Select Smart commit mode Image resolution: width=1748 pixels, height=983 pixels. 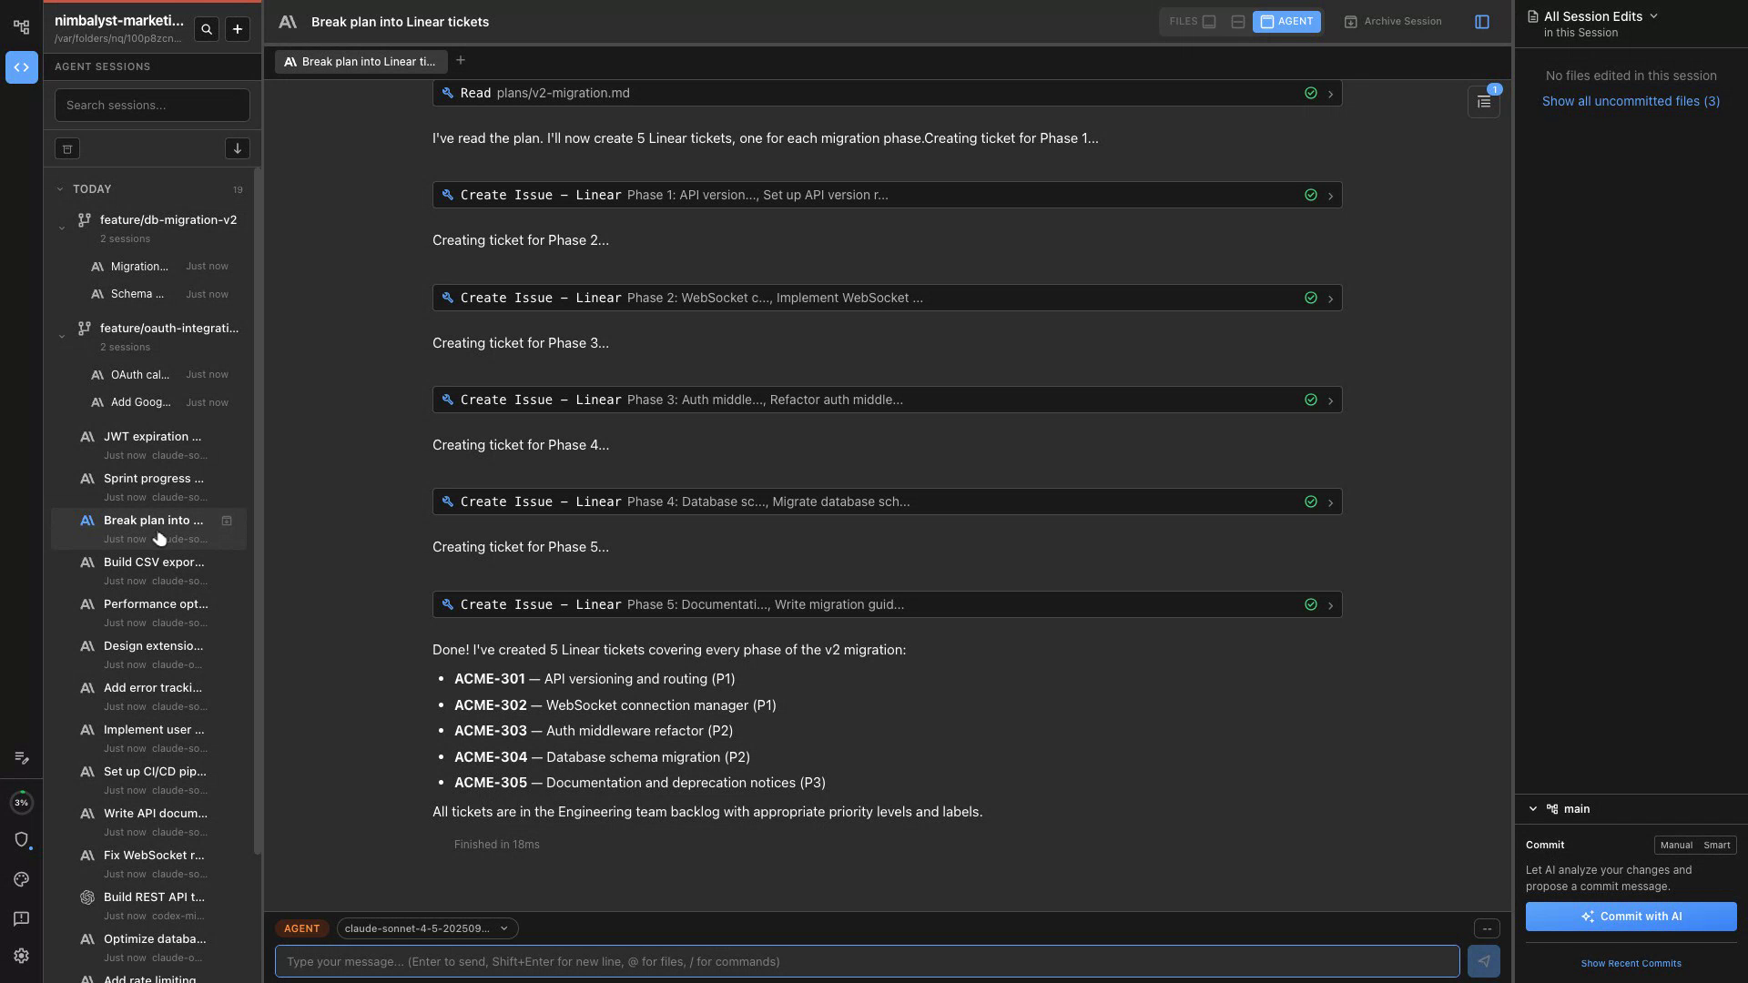click(x=1716, y=846)
